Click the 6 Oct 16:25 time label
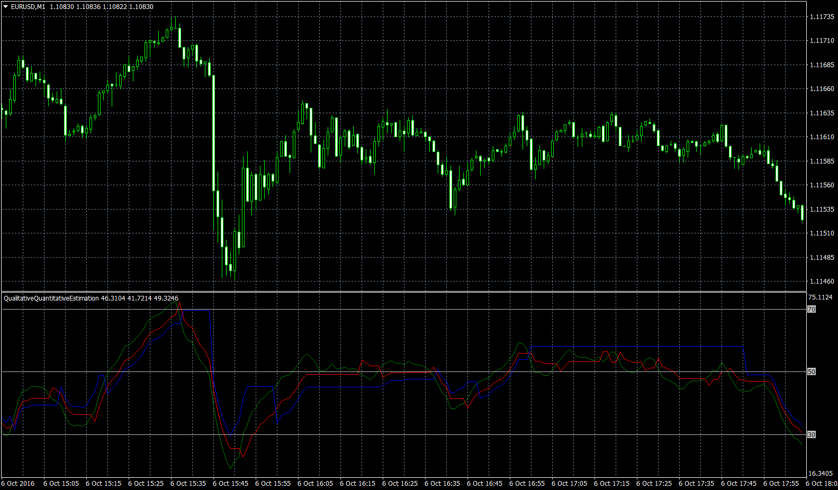This screenshot has width=838, height=490. [x=400, y=484]
